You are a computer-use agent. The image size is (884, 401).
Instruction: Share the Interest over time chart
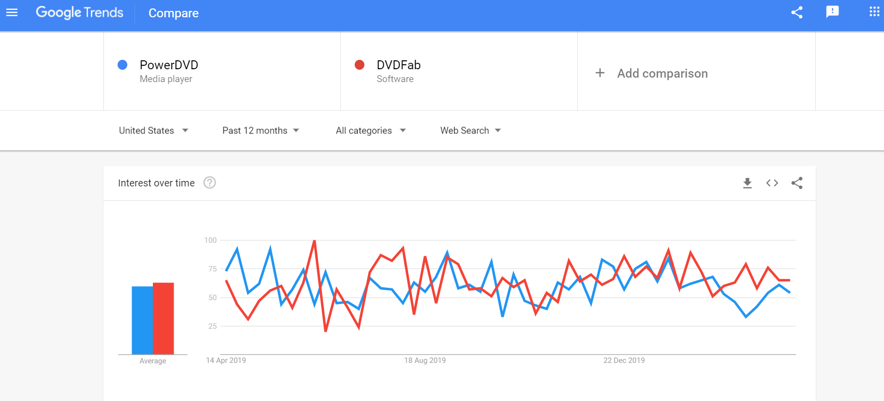[797, 183]
